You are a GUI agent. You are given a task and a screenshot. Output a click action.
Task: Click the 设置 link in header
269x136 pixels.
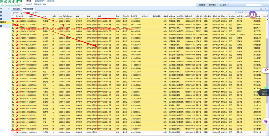click(35, 4)
